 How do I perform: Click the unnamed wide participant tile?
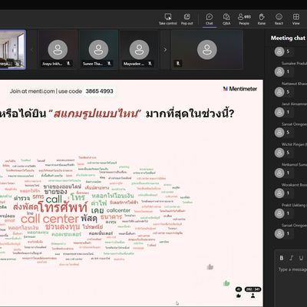(x=207, y=49)
